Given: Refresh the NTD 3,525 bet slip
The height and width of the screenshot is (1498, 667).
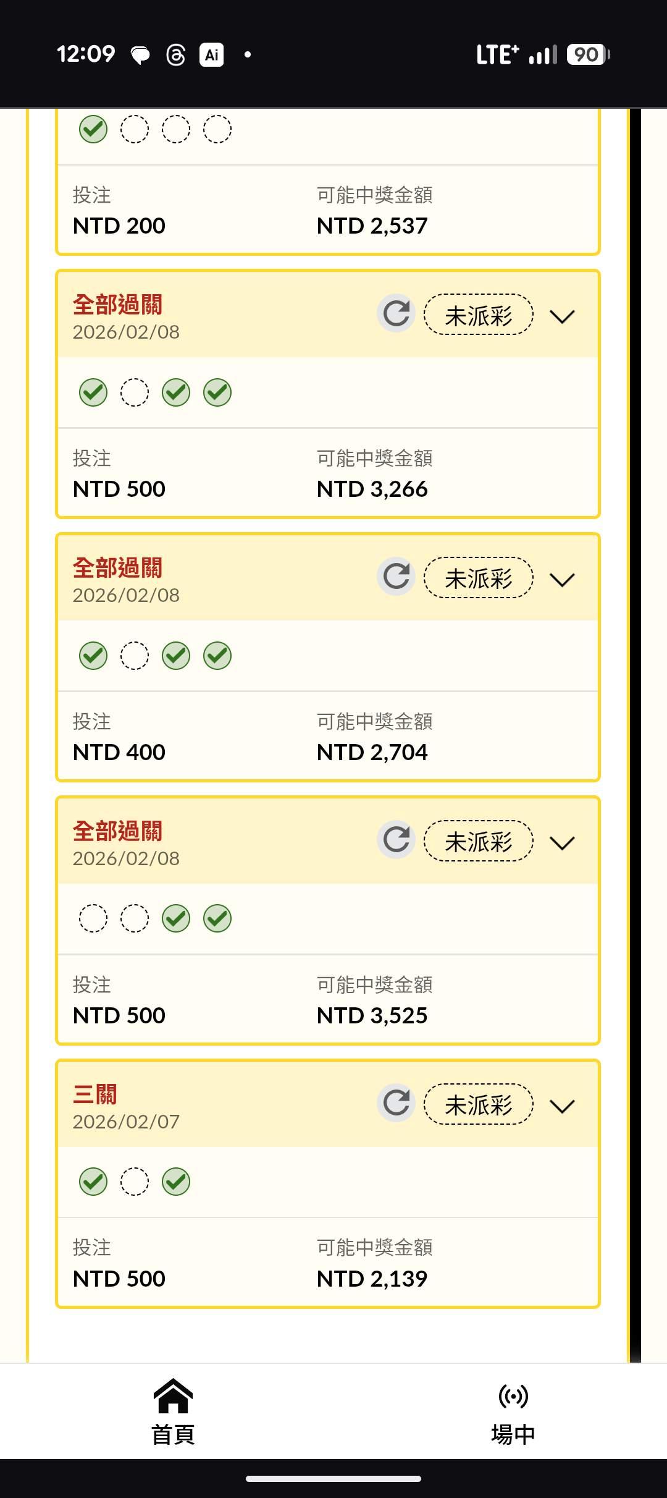Looking at the screenshot, I should point(396,840).
